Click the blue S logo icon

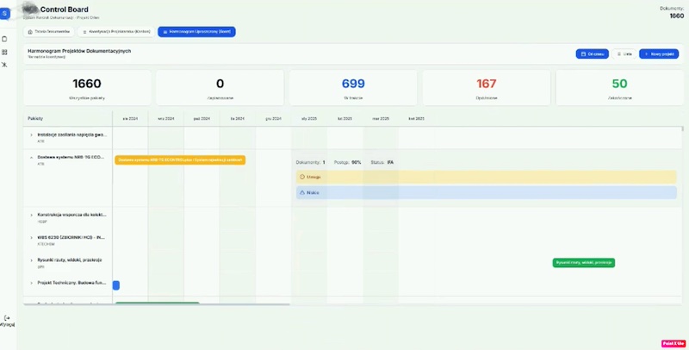tap(5, 13)
